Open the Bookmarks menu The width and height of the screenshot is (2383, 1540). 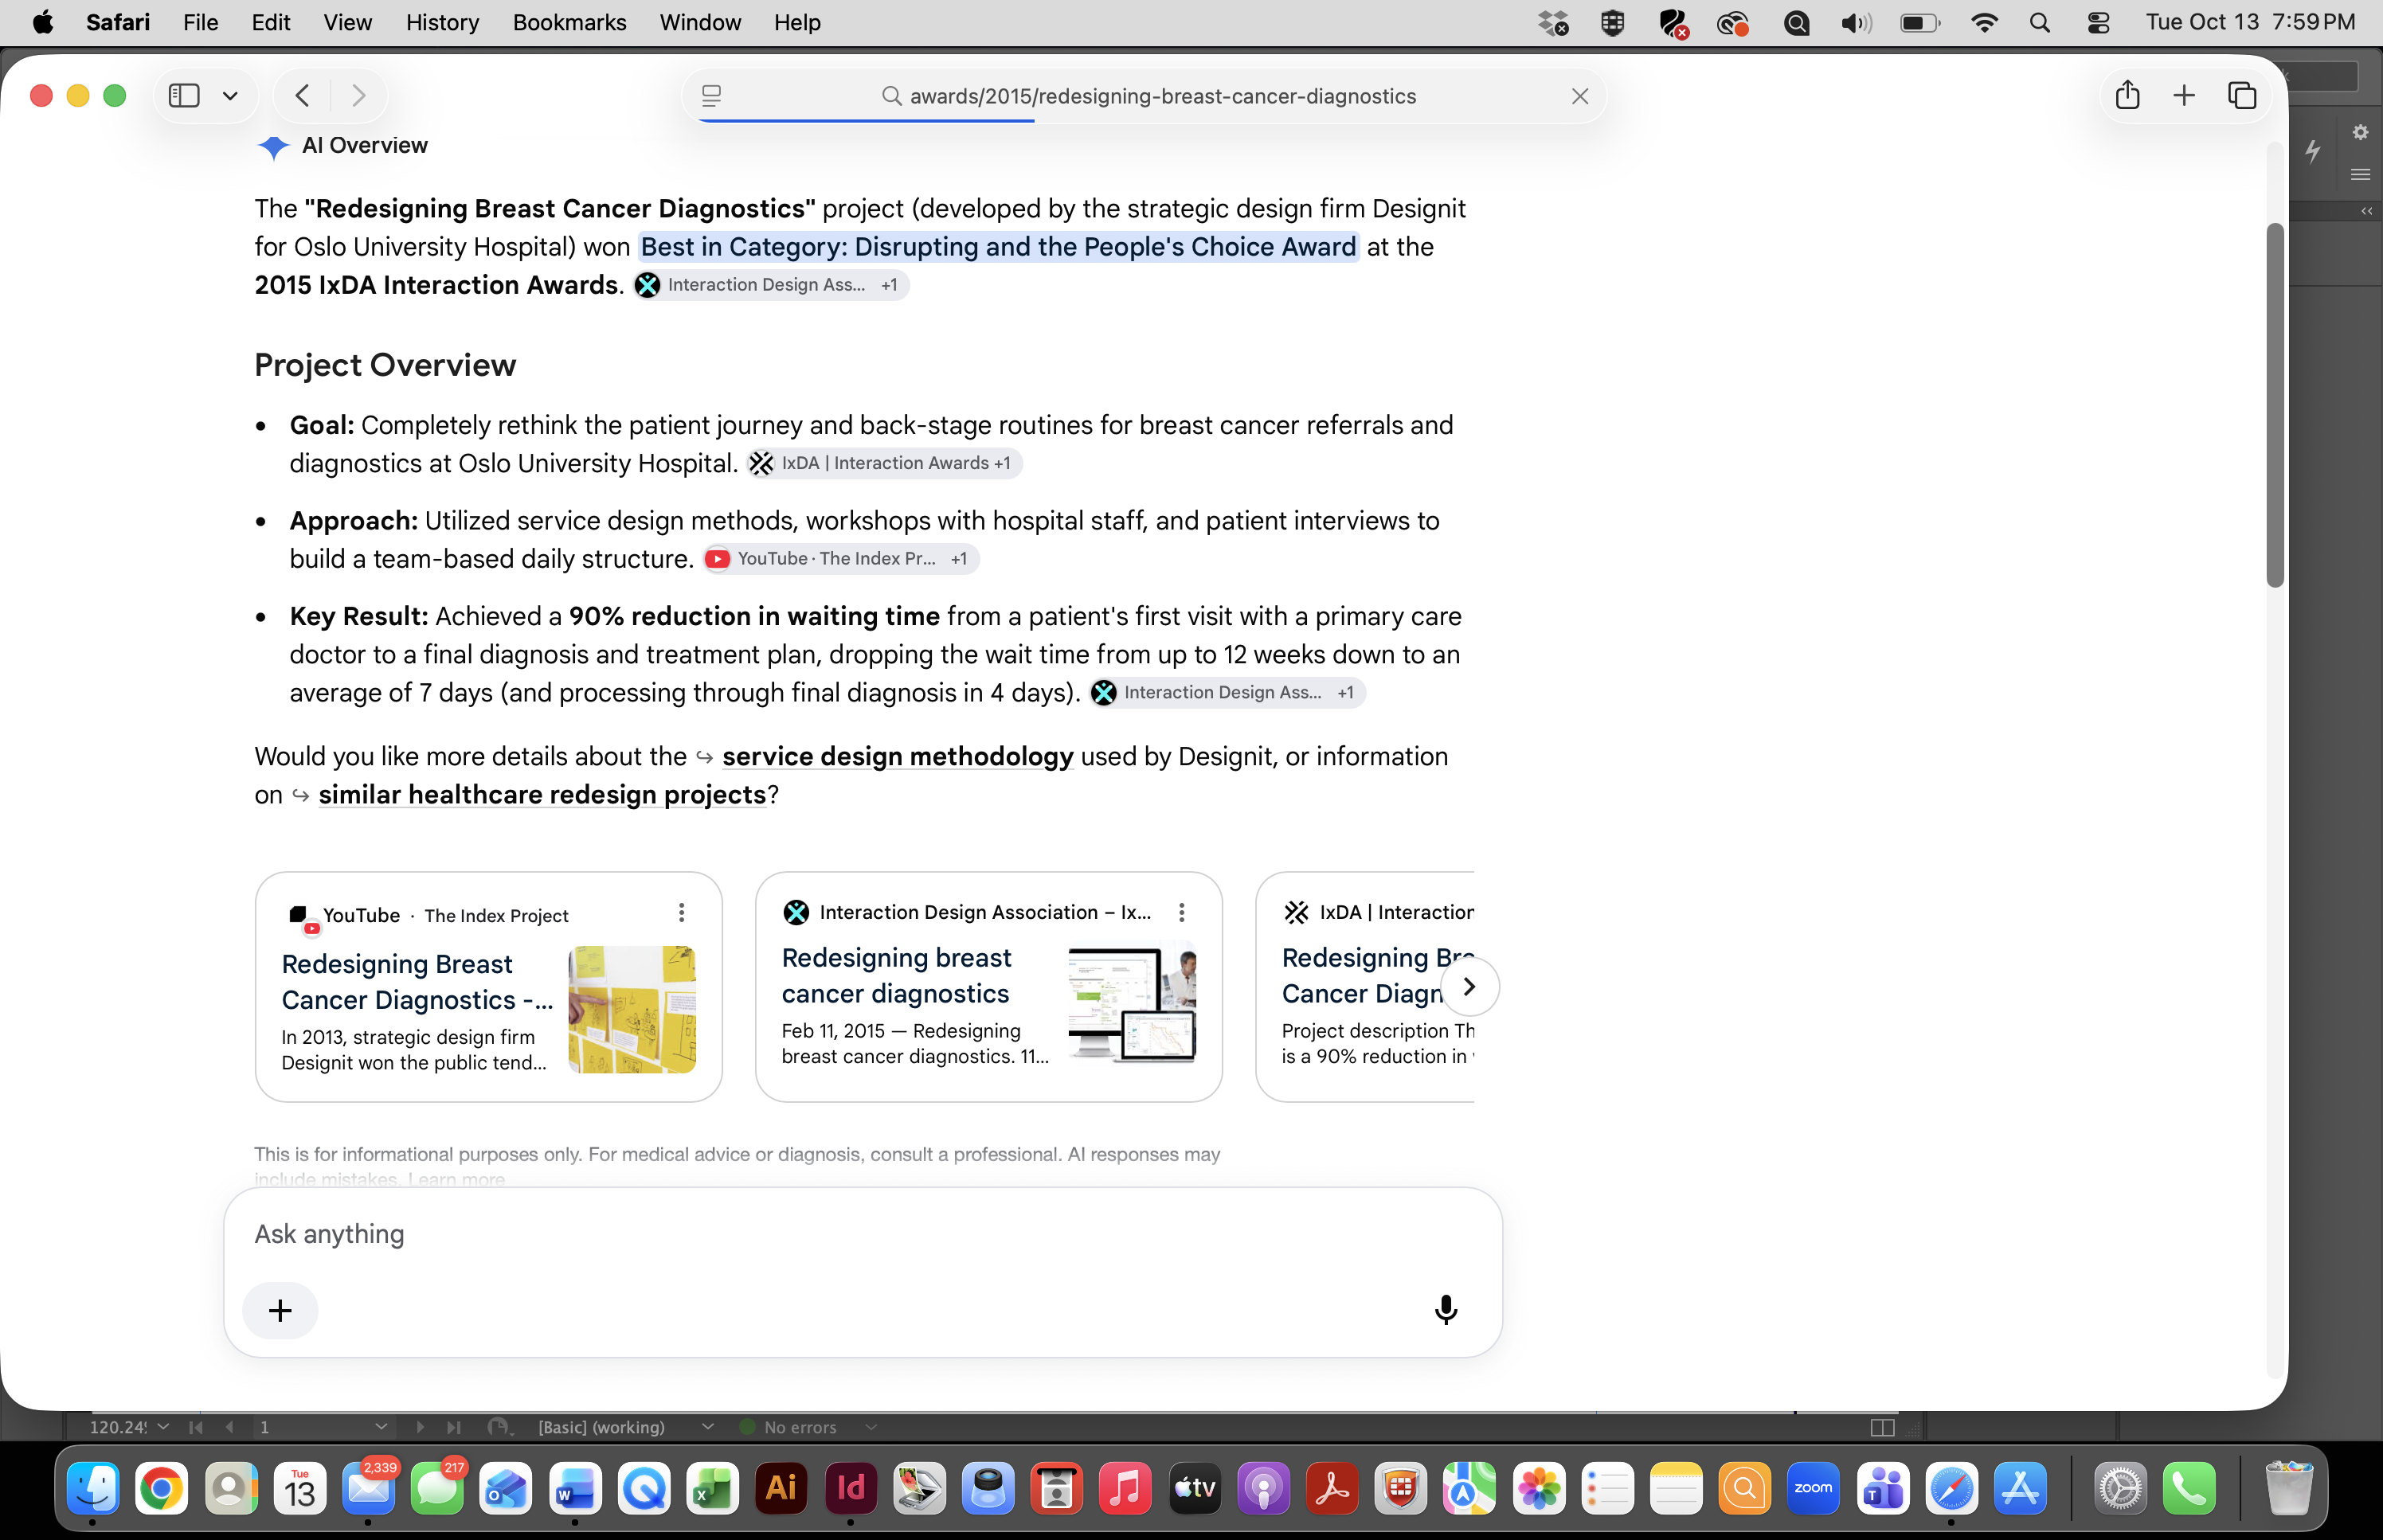[x=569, y=22]
